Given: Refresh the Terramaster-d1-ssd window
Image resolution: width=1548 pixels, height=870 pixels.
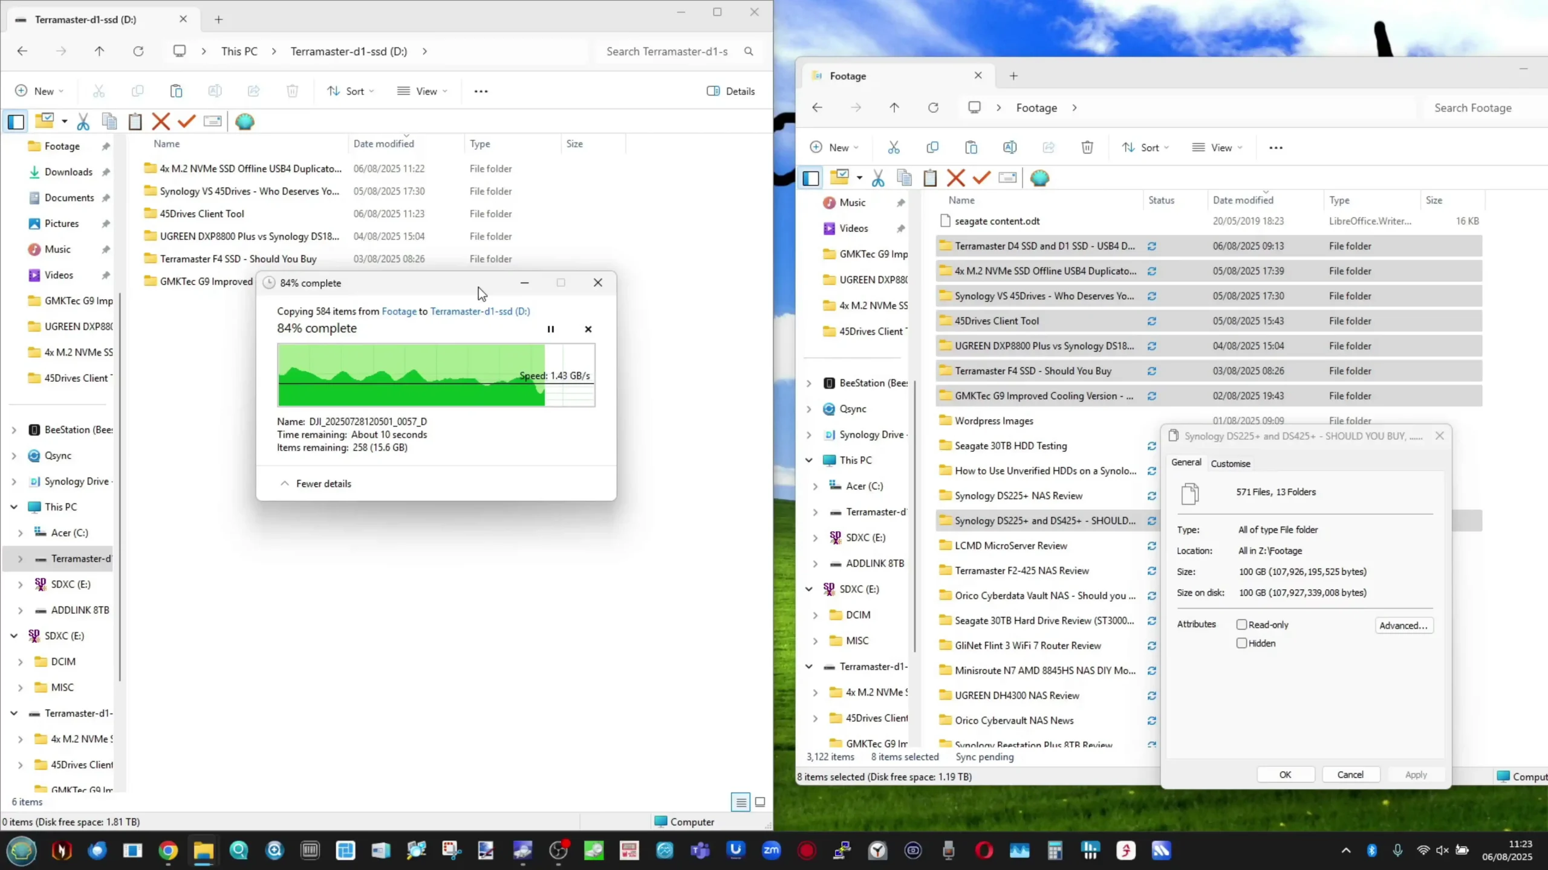Looking at the screenshot, I should [138, 51].
